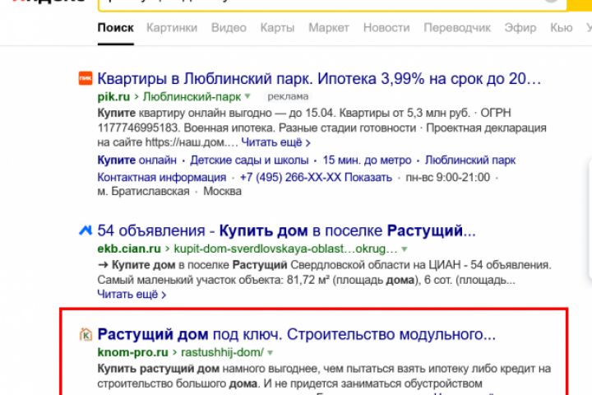Open the Купите онлайн sitelink
The width and height of the screenshot is (592, 395).
click(136, 160)
